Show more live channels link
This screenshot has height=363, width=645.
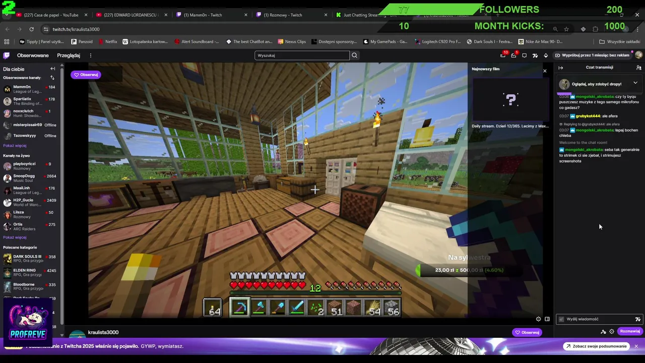(15, 237)
